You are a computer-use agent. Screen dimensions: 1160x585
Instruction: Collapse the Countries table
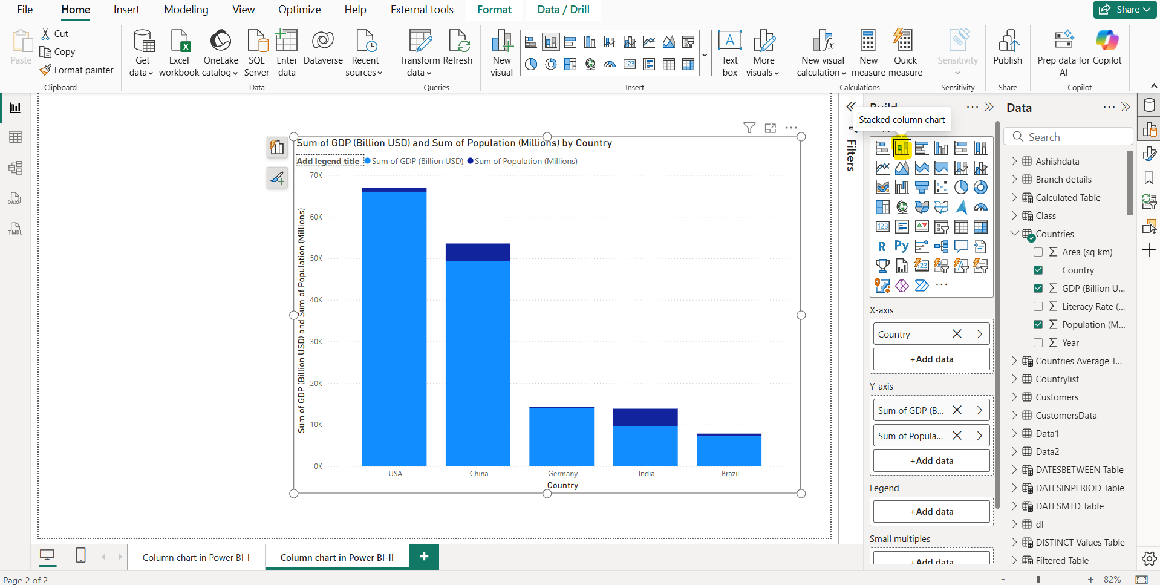coord(1014,234)
